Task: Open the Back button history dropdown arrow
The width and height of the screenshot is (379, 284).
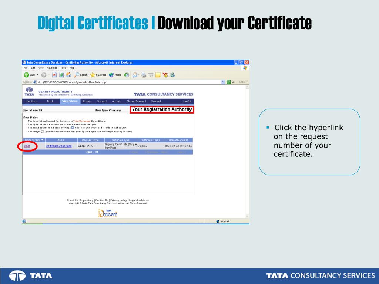Action: (x=38, y=75)
